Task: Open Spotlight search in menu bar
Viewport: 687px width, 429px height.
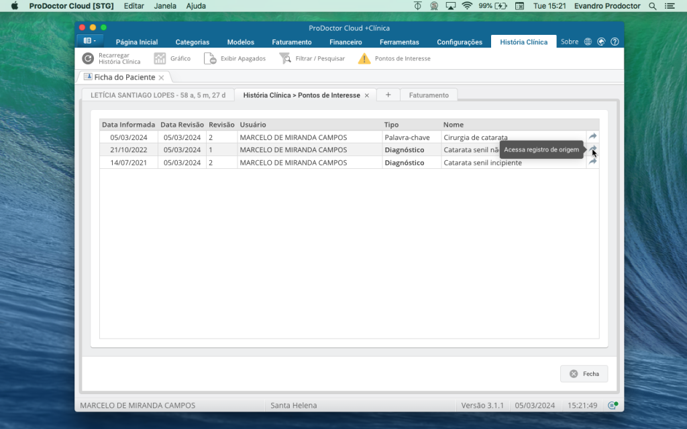Action: (652, 6)
